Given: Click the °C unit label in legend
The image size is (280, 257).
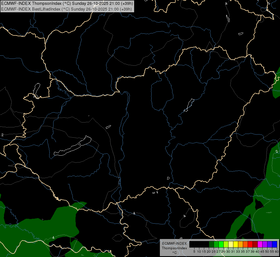Looking at the screenshot, I should click(175, 252).
